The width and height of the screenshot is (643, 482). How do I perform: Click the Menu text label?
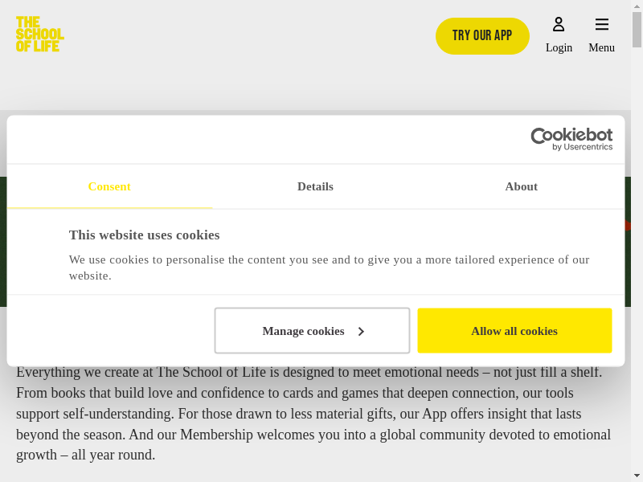(601, 47)
